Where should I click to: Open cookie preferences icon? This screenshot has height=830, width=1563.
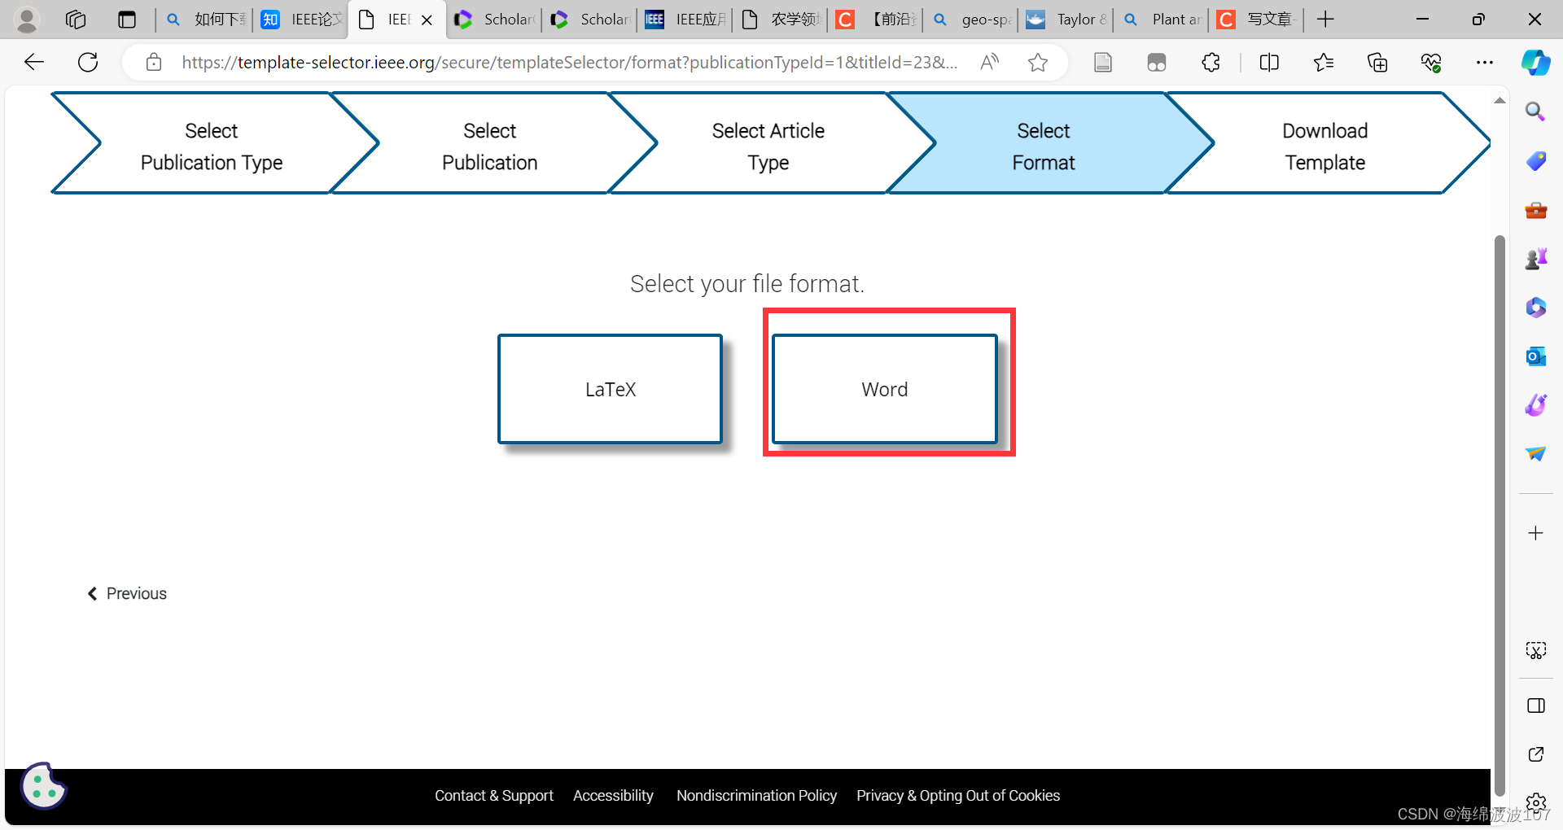click(x=43, y=786)
